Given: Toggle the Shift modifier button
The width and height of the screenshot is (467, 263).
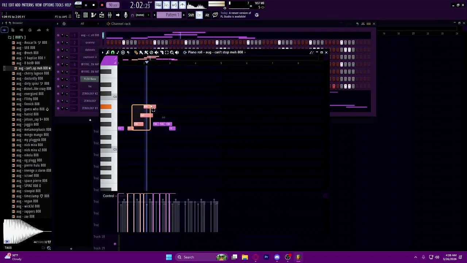Looking at the screenshot, I should (x=191, y=15).
